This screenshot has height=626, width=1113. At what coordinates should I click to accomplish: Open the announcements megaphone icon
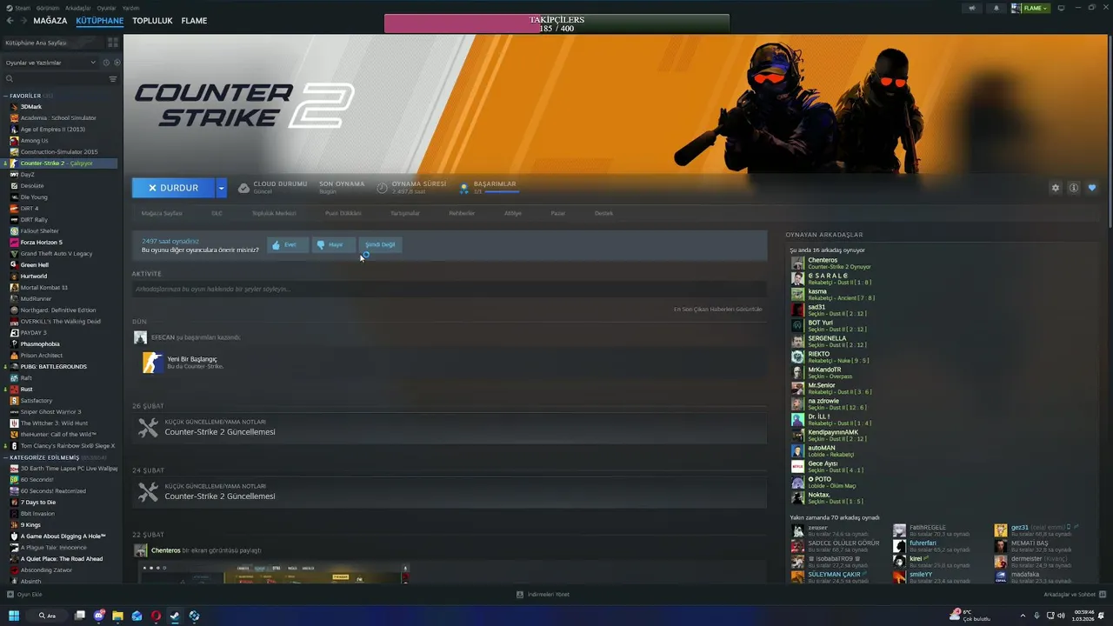[x=972, y=8]
